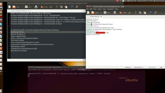This screenshot has width=165, height=93.
Task: Open Ubuntu Dash from launcher
Action: 1,4
